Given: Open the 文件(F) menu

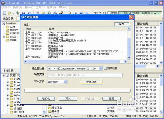Looking at the screenshot, I should (x=6, y=7).
